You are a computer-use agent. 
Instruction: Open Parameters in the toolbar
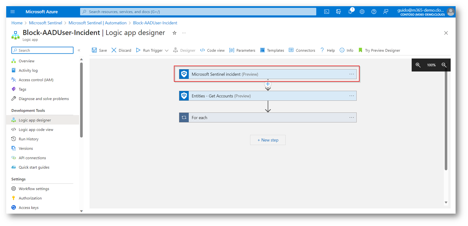[x=242, y=50]
